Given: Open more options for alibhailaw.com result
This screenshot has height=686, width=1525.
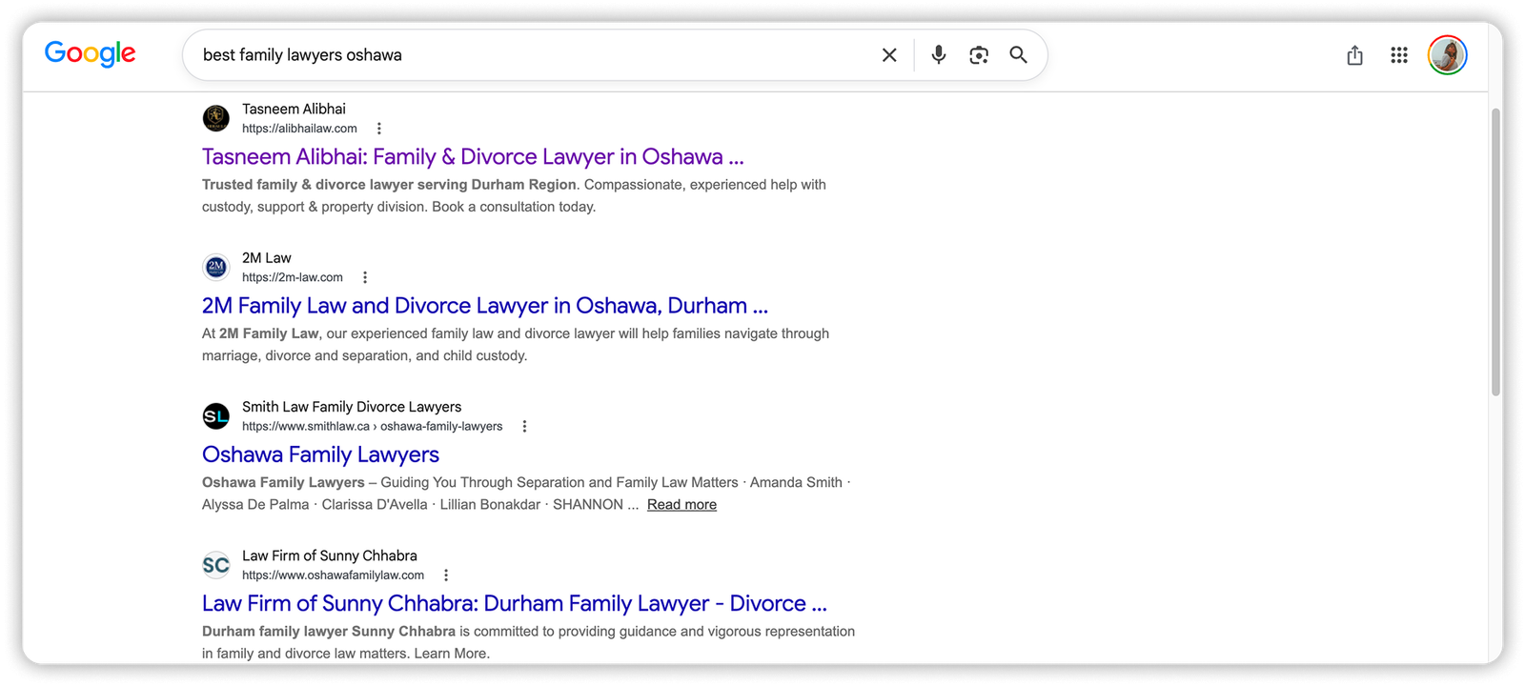Looking at the screenshot, I should (379, 129).
